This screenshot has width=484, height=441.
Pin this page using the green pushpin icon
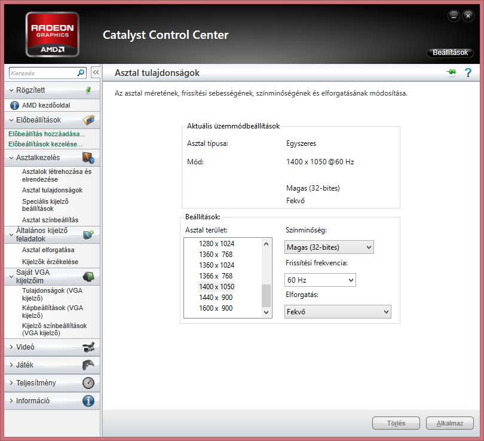[x=451, y=72]
